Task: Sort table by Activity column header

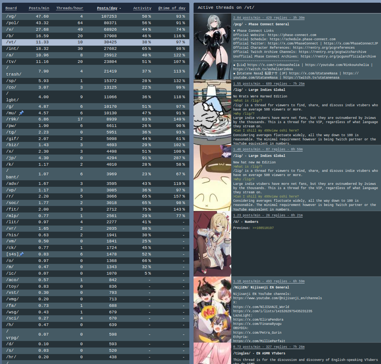Action: pyautogui.click(x=142, y=8)
